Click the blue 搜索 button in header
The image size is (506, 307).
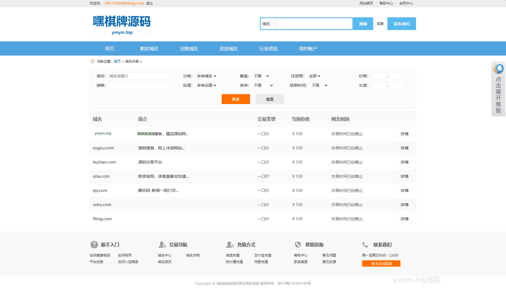363,24
